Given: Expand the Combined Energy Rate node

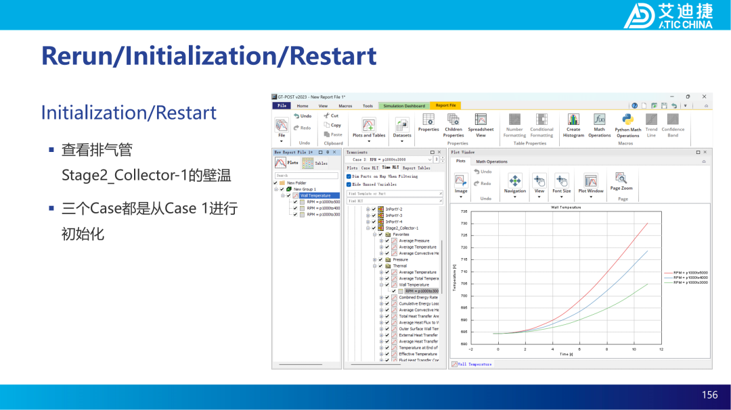Looking at the screenshot, I should (381, 297).
